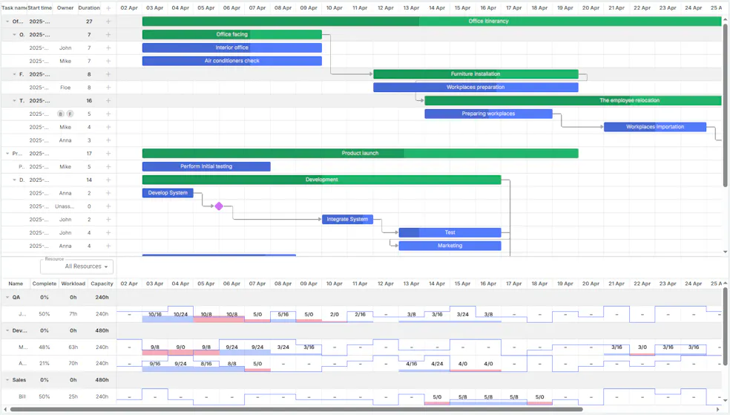Click the Gantt chart vertical scrollbar

tap(726, 105)
